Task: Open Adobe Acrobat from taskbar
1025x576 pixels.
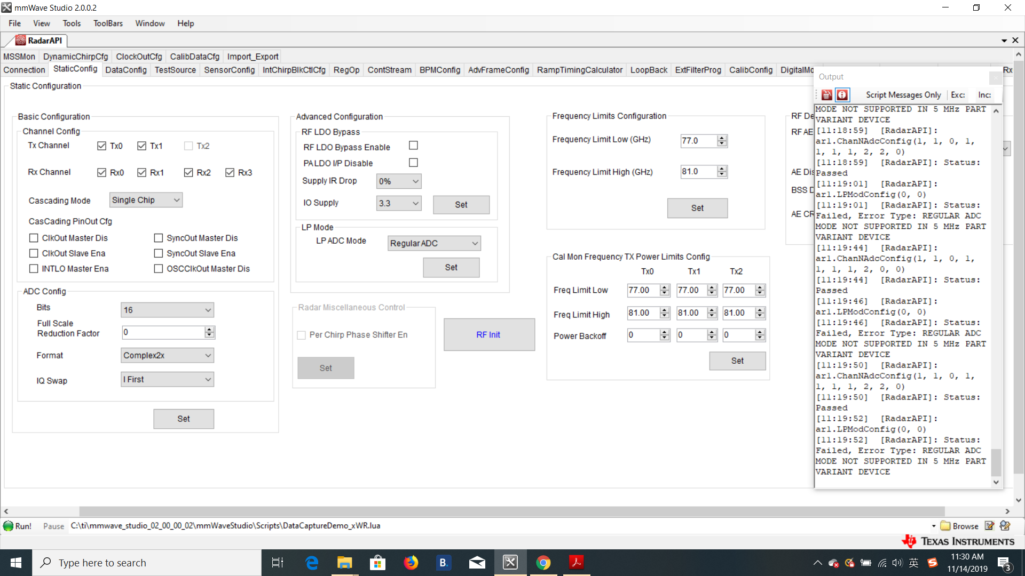Action: click(576, 563)
